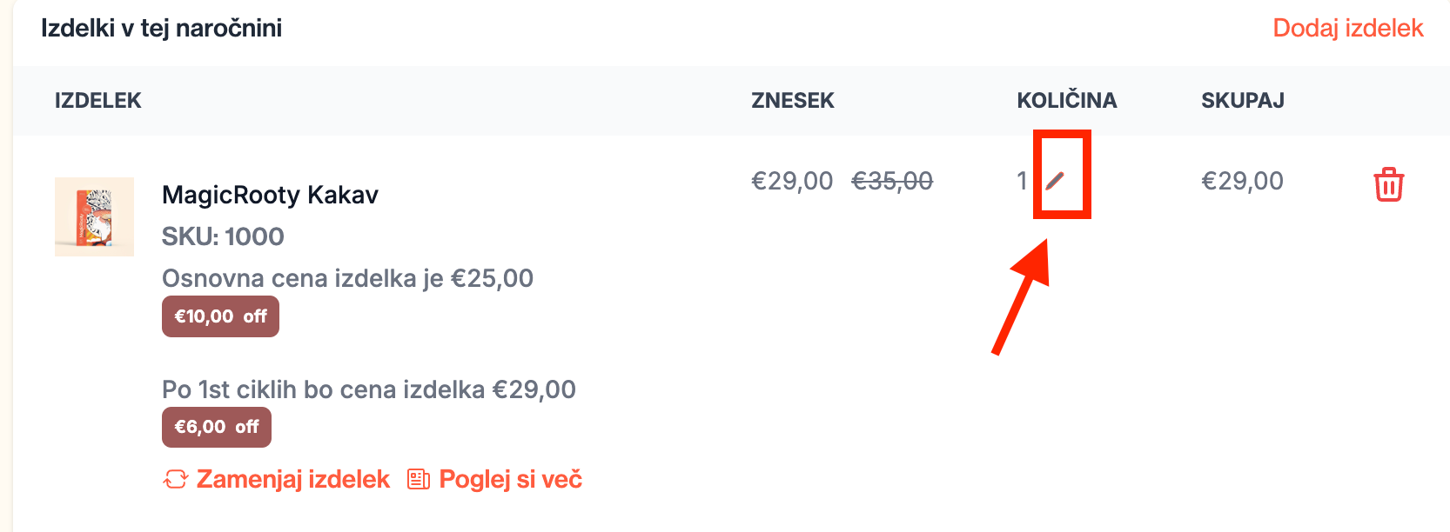The width and height of the screenshot is (1450, 532).
Task: Click the Izdelki v tej naročnini heading
Action: point(161,28)
